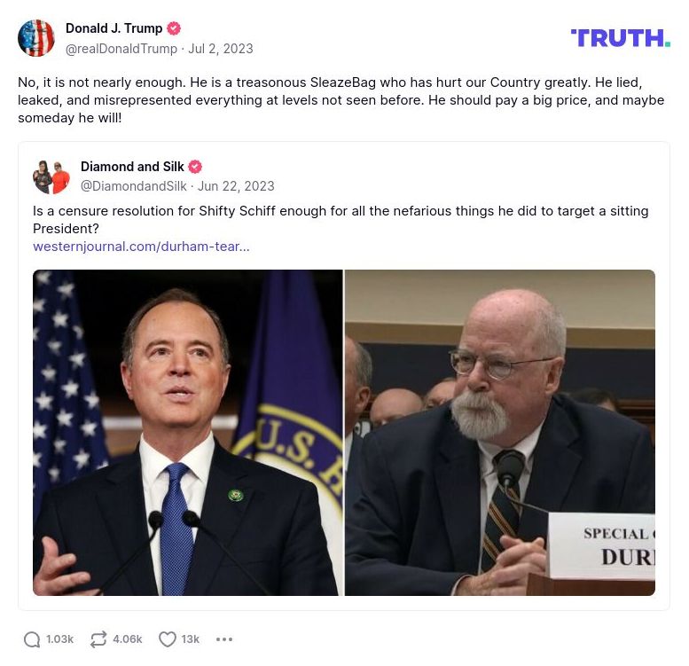The image size is (689, 666).
Task: Click the quoted post text about censure resolution
Action: pyautogui.click(x=341, y=220)
